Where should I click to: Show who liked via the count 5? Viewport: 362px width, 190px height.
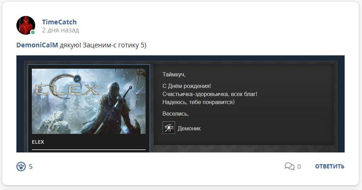30,167
